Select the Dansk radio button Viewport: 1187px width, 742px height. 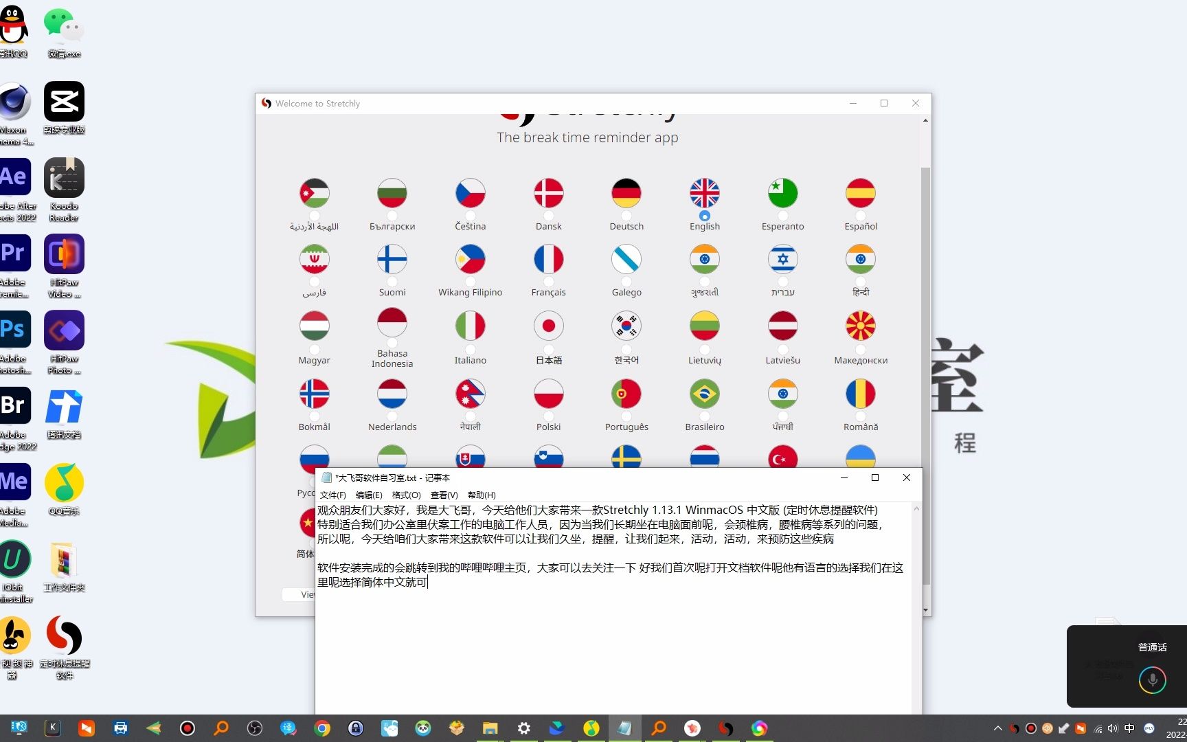tap(547, 216)
